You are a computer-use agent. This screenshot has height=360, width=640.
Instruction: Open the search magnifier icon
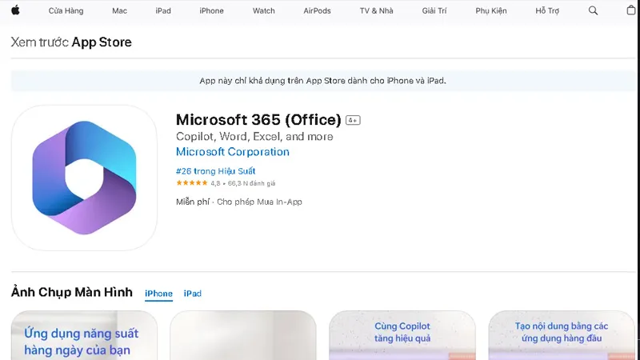click(x=593, y=11)
